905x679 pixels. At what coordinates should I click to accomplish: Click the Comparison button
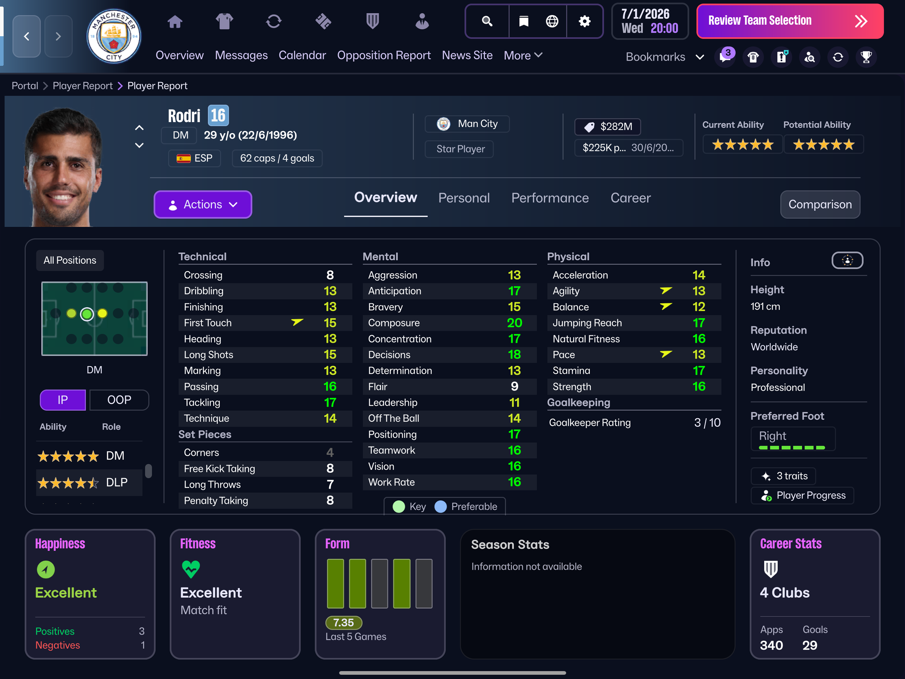coord(820,204)
